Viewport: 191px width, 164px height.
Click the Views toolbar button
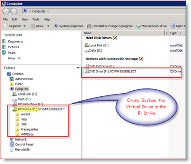coord(37,26)
